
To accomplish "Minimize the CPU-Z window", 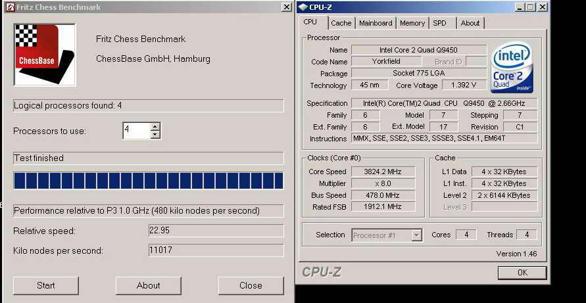I will 520,7.
